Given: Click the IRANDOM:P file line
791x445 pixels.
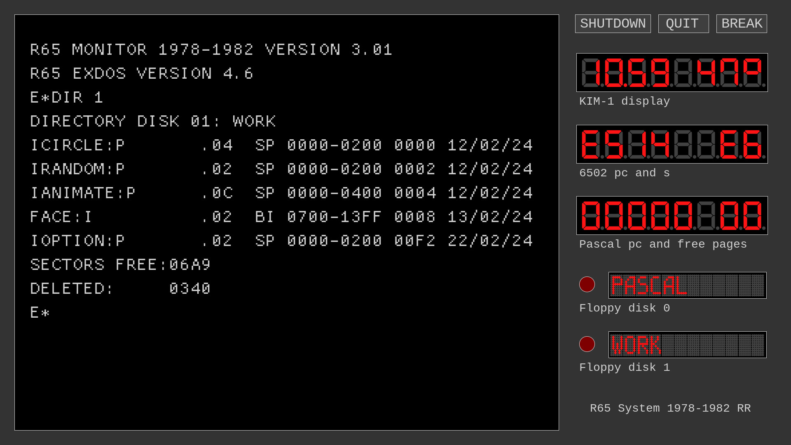Looking at the screenshot, I should pos(282,169).
